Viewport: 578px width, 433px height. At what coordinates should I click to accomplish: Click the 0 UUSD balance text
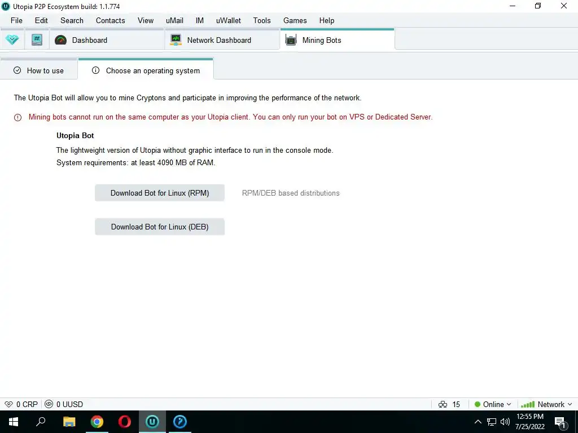[69, 404]
